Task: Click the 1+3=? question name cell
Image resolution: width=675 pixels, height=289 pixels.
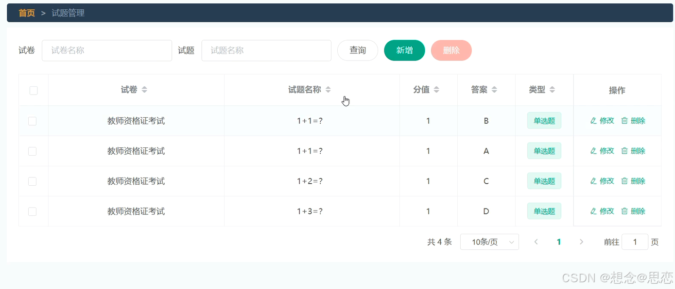Action: point(310,211)
